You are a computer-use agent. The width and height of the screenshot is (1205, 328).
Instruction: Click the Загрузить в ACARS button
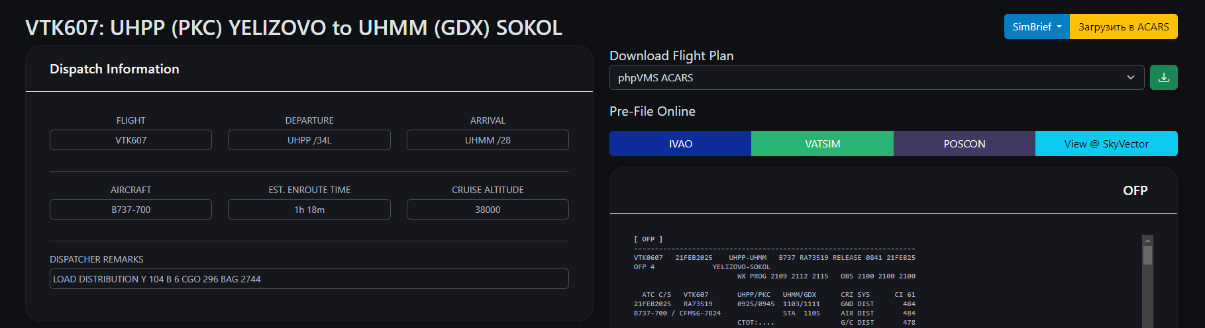click(x=1124, y=26)
